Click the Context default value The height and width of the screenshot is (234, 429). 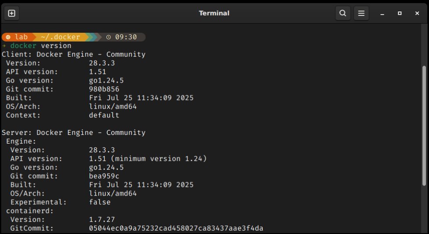pos(104,115)
